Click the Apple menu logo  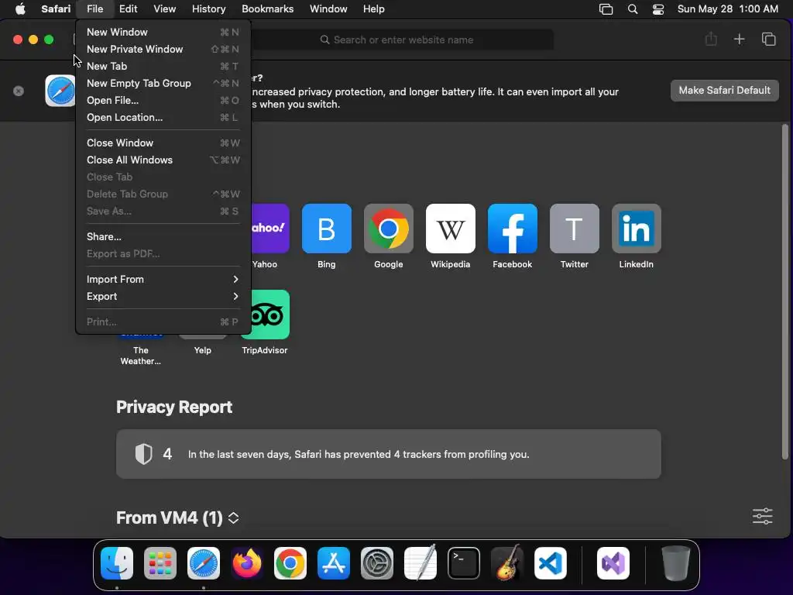[20, 9]
